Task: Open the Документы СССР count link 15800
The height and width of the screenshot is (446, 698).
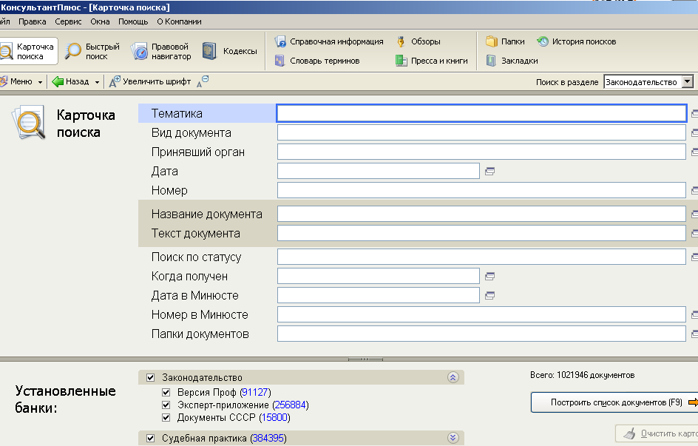Action: [x=274, y=417]
